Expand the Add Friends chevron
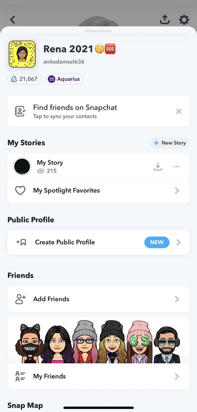The width and height of the screenshot is (197, 412). [177, 299]
